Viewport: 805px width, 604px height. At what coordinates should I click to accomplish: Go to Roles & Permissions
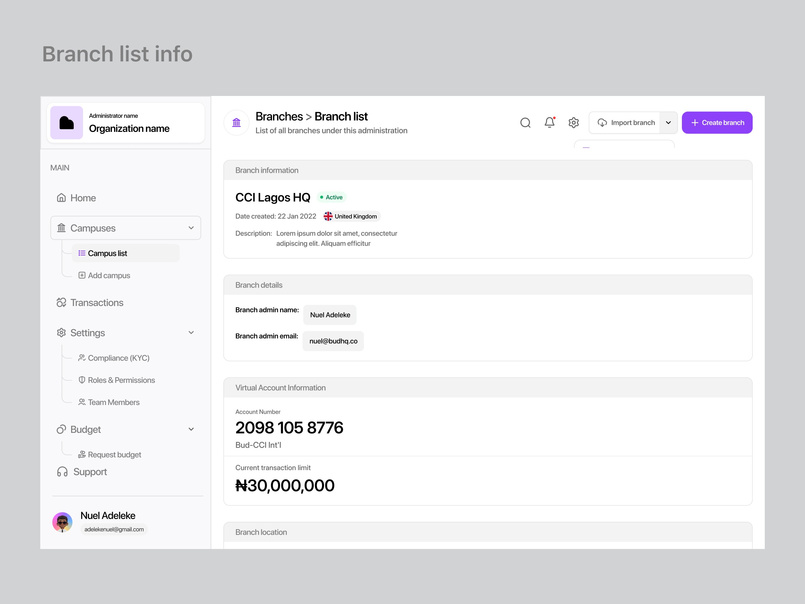(x=121, y=380)
